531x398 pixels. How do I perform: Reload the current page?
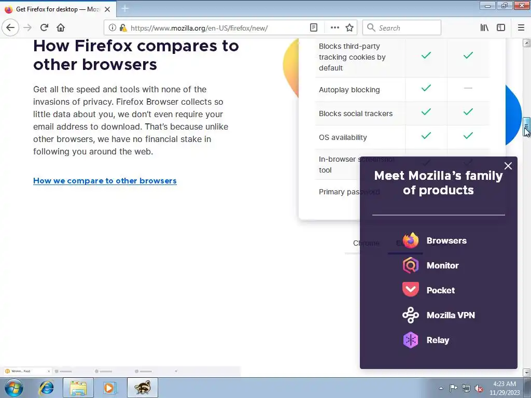tap(44, 27)
